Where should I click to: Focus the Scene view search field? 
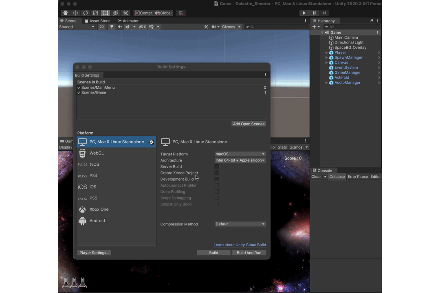tap(276, 26)
